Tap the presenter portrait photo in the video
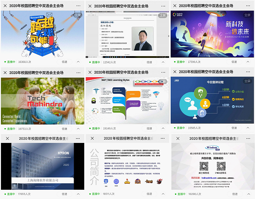This screenshot has height=199, width=255. (x=143, y=39)
